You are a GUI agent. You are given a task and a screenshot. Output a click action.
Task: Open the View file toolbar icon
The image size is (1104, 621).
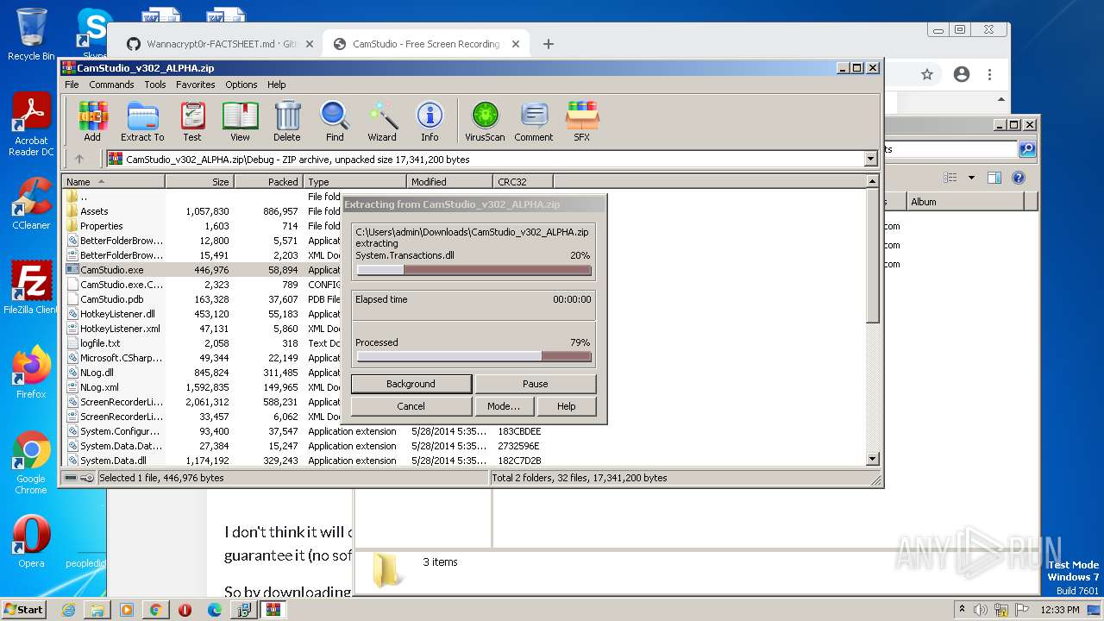[240, 121]
